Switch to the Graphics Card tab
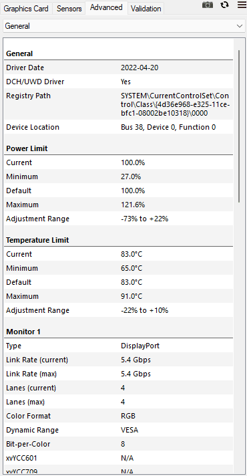 click(x=26, y=9)
